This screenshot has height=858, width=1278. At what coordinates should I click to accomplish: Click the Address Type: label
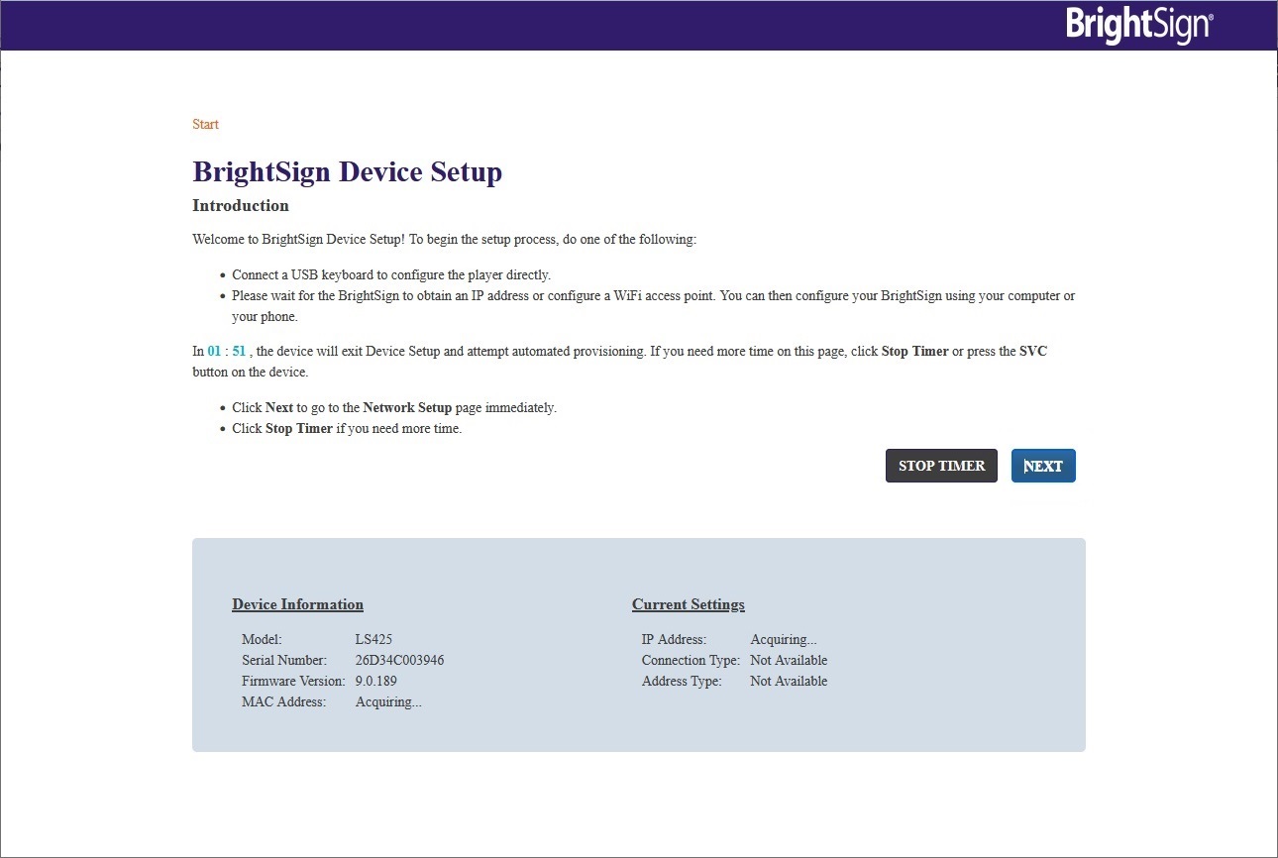(682, 682)
